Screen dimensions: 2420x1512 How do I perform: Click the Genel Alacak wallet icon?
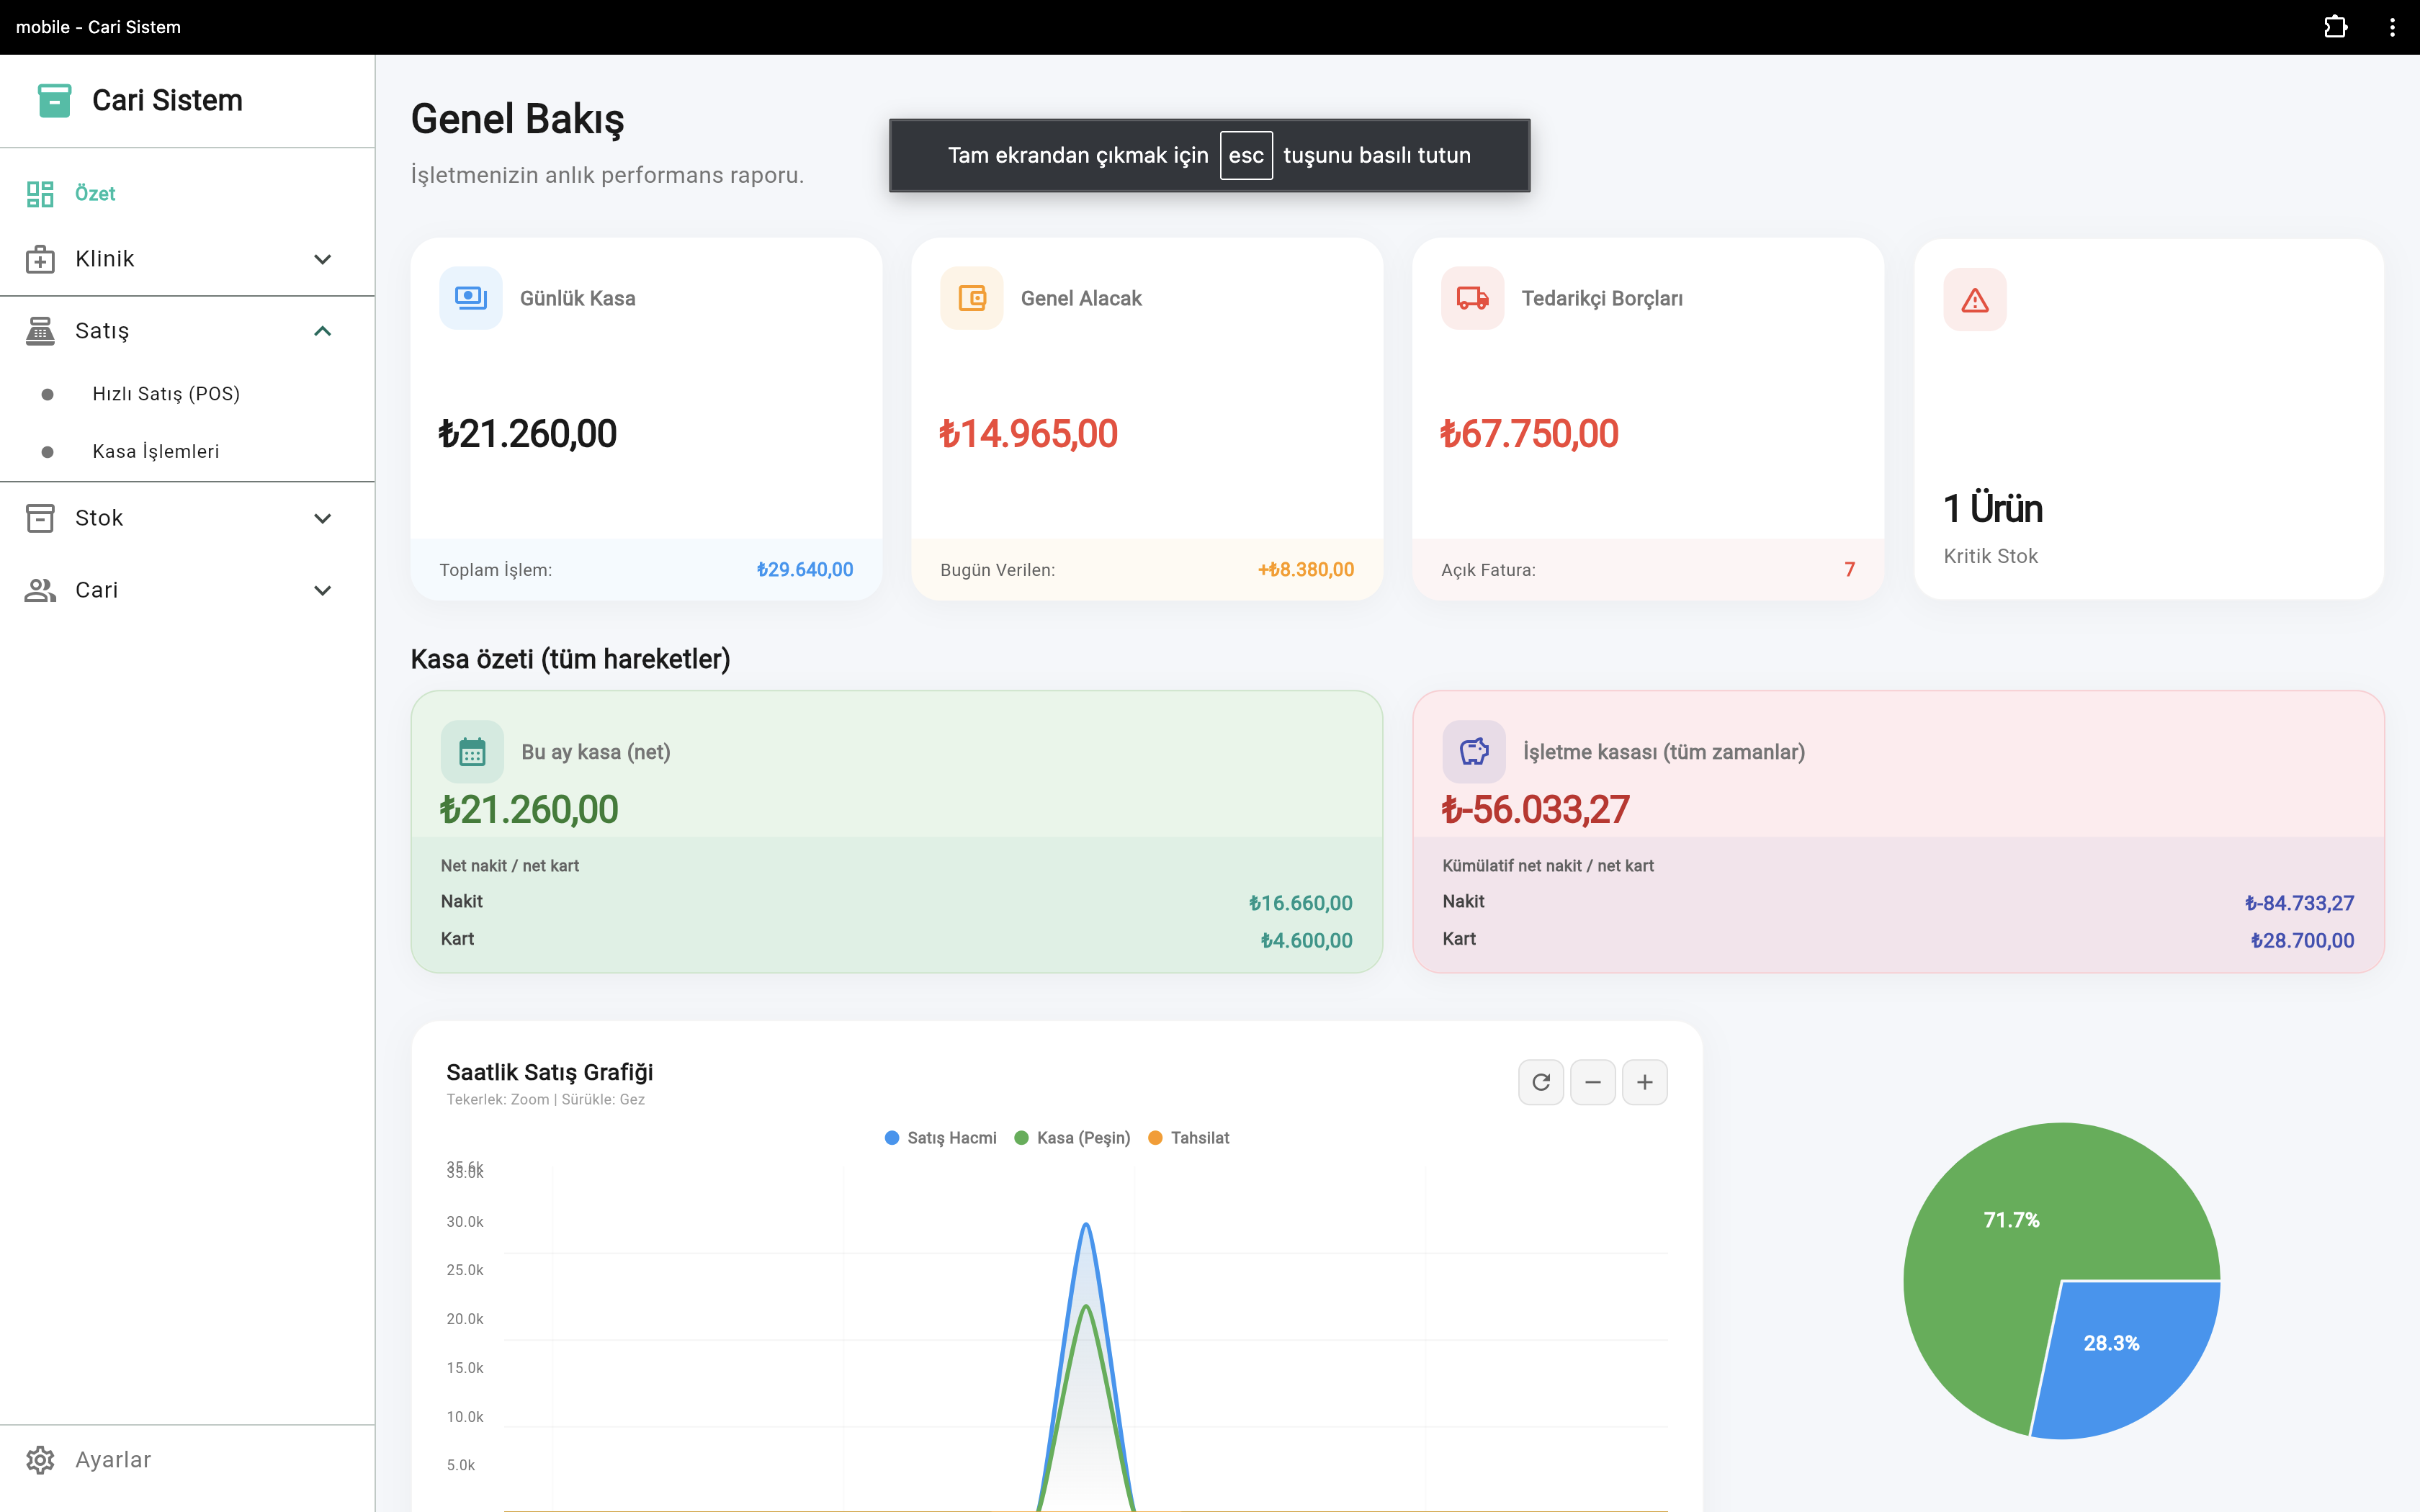(972, 298)
